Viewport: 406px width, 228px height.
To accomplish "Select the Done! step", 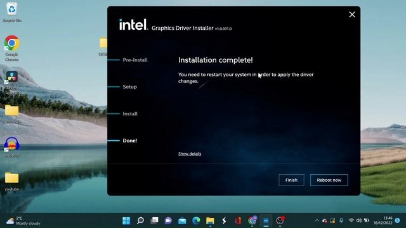I will point(129,141).
